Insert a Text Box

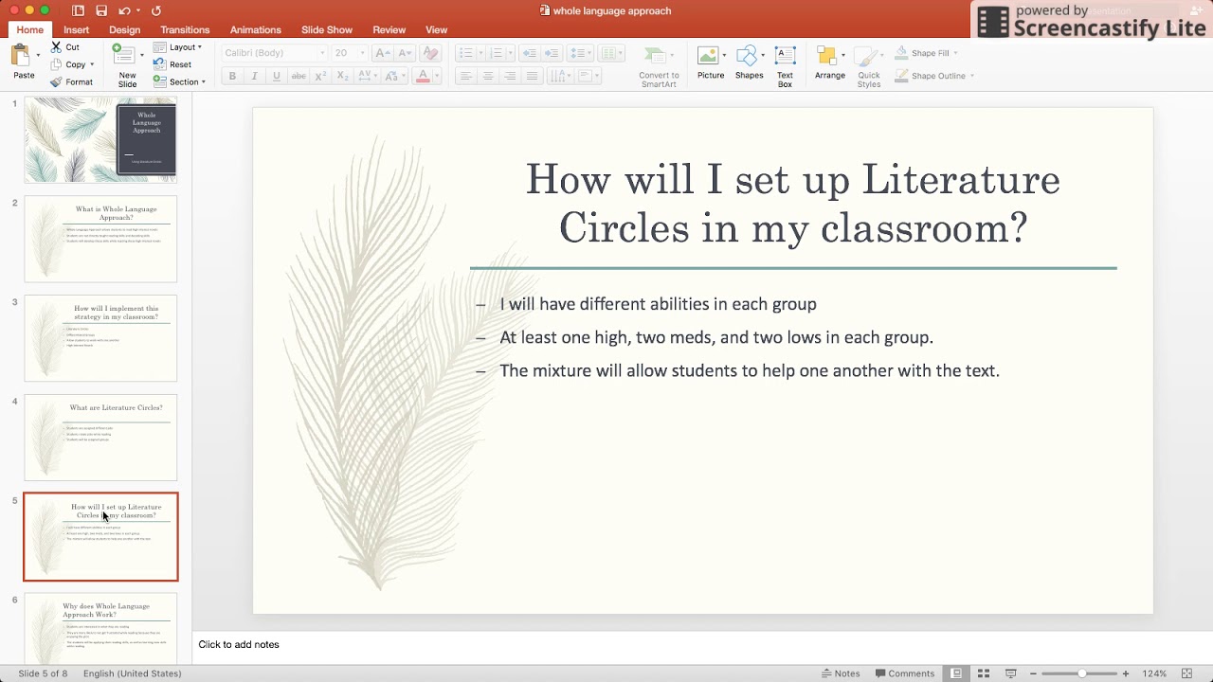[785, 66]
